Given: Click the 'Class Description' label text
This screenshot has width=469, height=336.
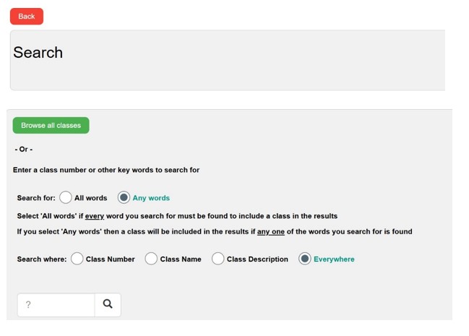Looking at the screenshot, I should pos(257,259).
